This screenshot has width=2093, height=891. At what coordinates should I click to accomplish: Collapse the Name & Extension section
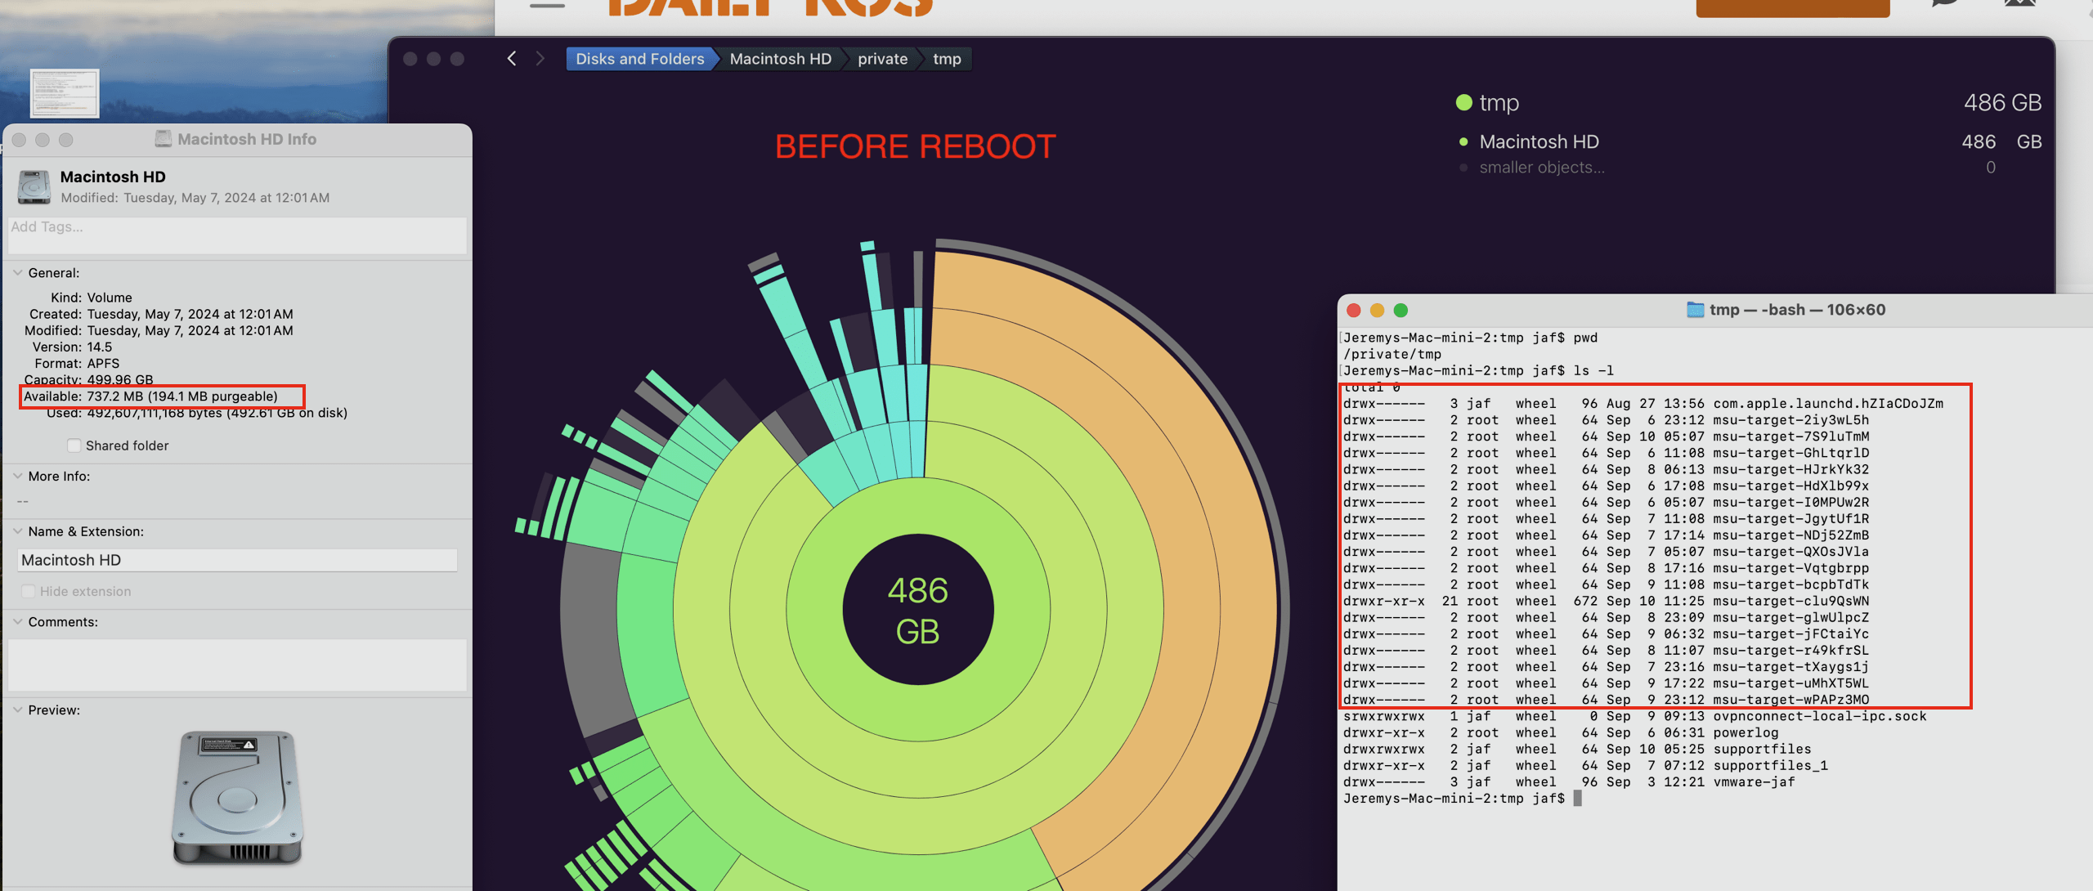18,531
